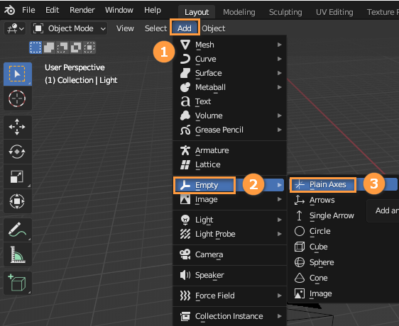Image resolution: width=399 pixels, height=326 pixels.
Task: Select the Measure tool
Action: [x=17, y=254]
